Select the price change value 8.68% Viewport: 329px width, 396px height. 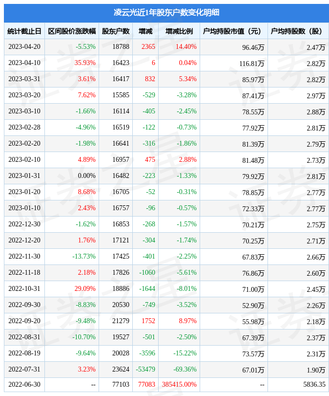tap(87, 192)
